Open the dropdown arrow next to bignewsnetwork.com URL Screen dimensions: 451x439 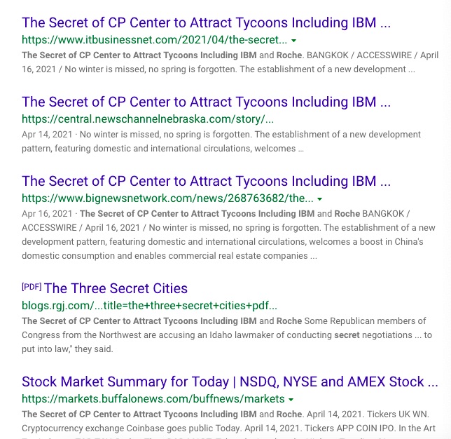click(319, 199)
